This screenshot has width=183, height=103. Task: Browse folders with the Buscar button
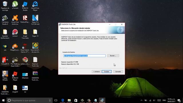tap(113, 56)
